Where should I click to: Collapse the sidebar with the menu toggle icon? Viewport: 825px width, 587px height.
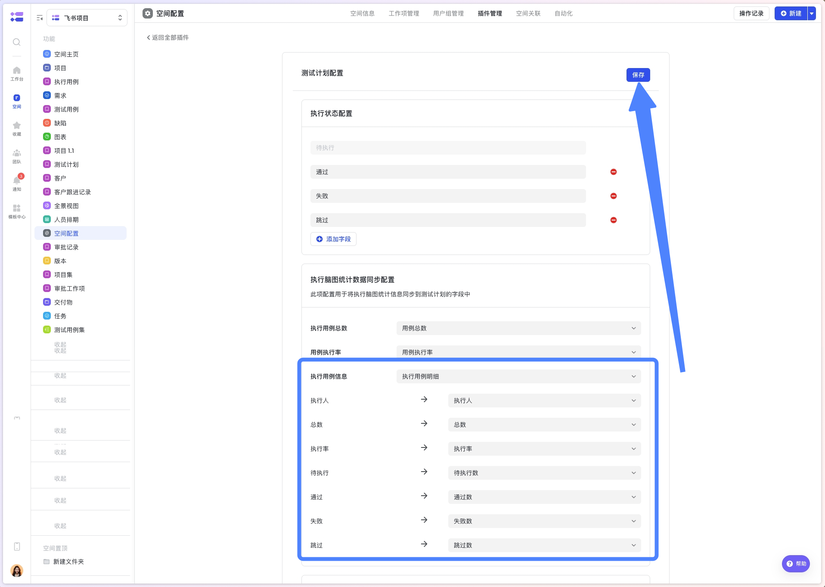[40, 18]
